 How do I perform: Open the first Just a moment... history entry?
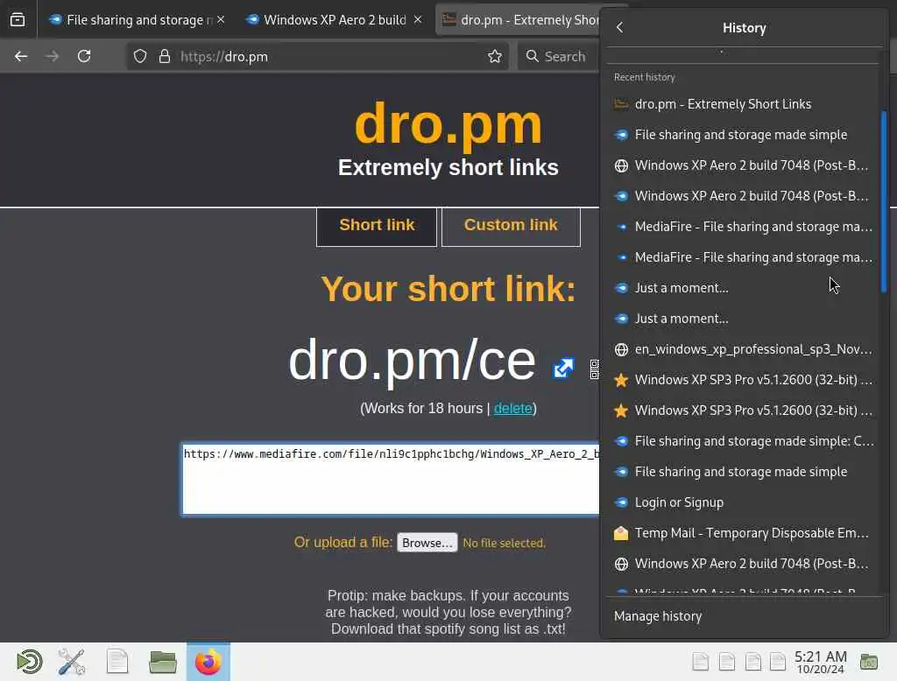743,288
